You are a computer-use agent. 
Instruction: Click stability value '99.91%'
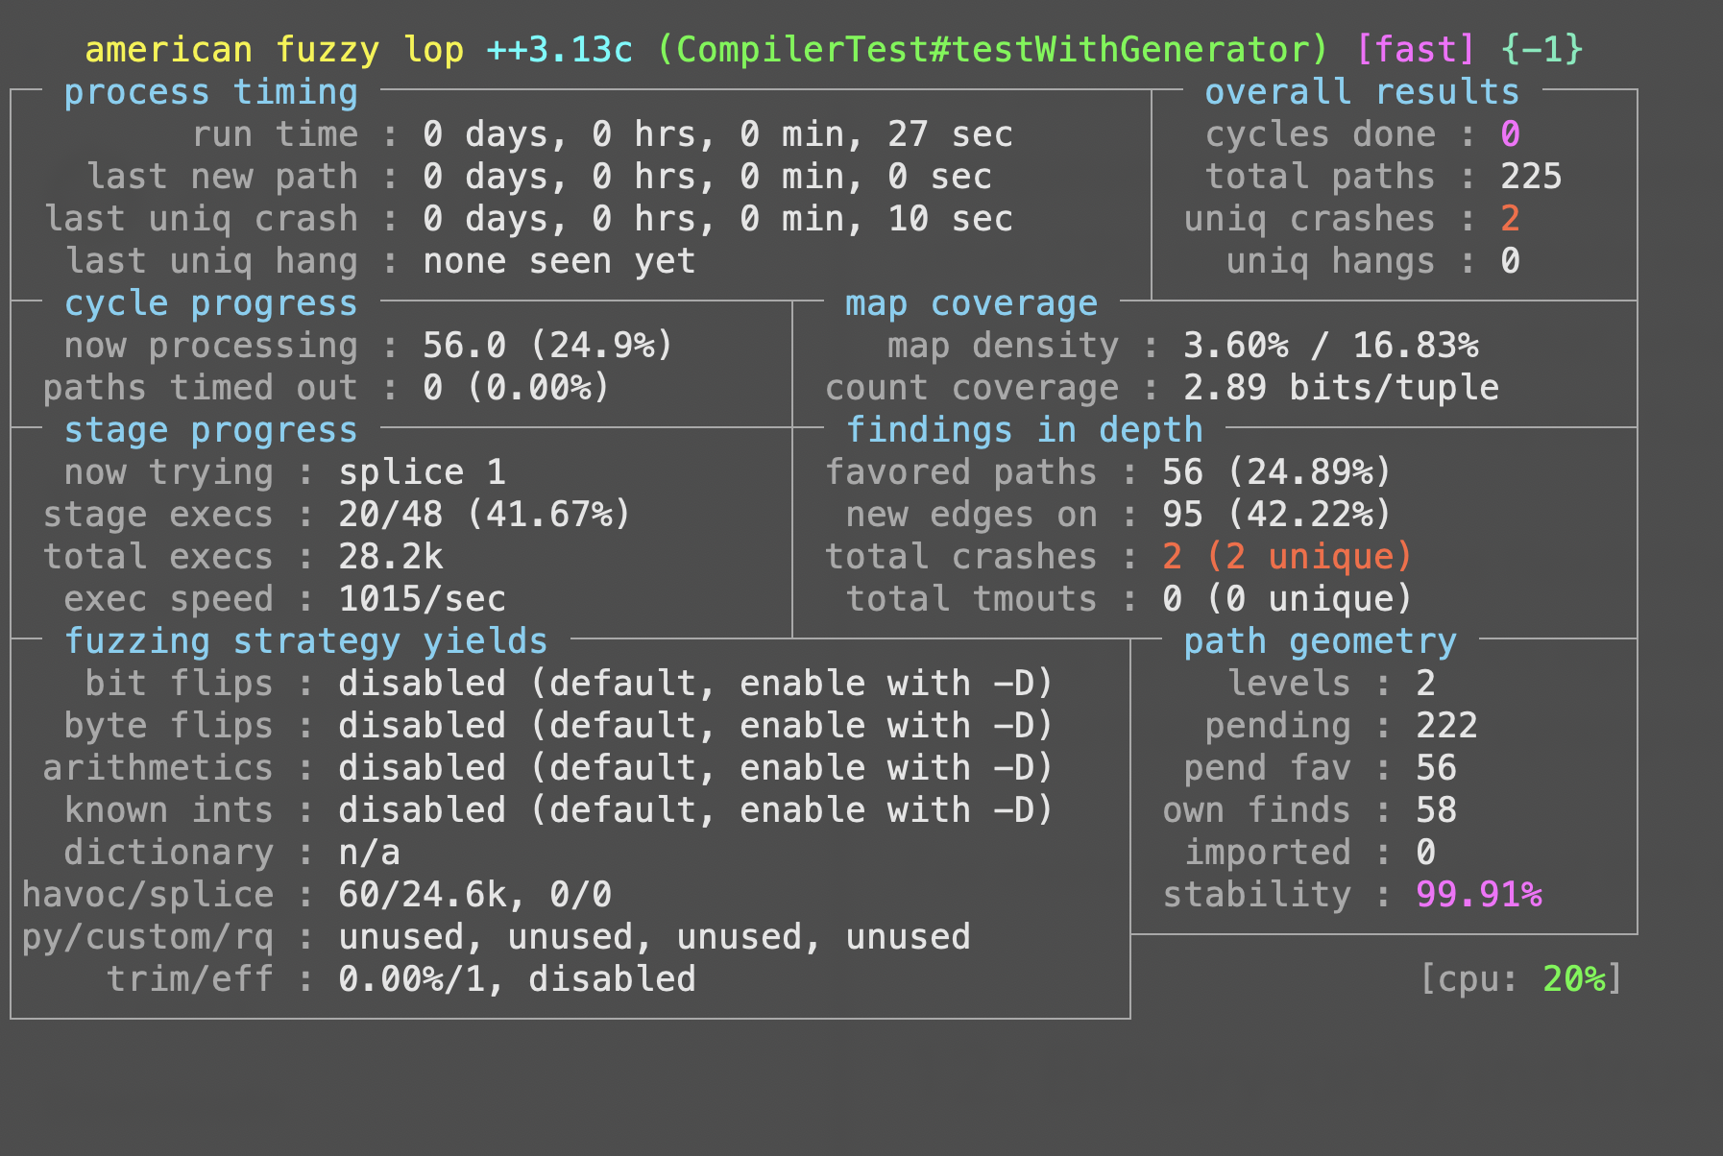point(1479,895)
